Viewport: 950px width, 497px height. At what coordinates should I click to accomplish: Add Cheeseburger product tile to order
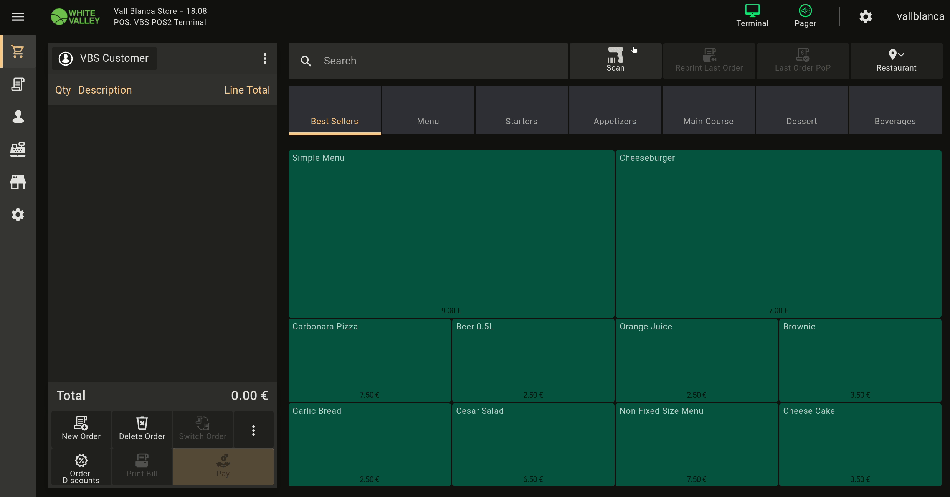[x=778, y=233]
